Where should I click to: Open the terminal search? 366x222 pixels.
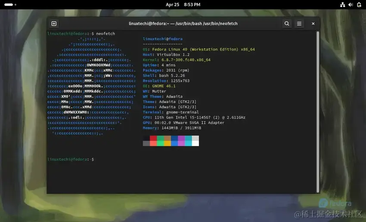pos(287,24)
